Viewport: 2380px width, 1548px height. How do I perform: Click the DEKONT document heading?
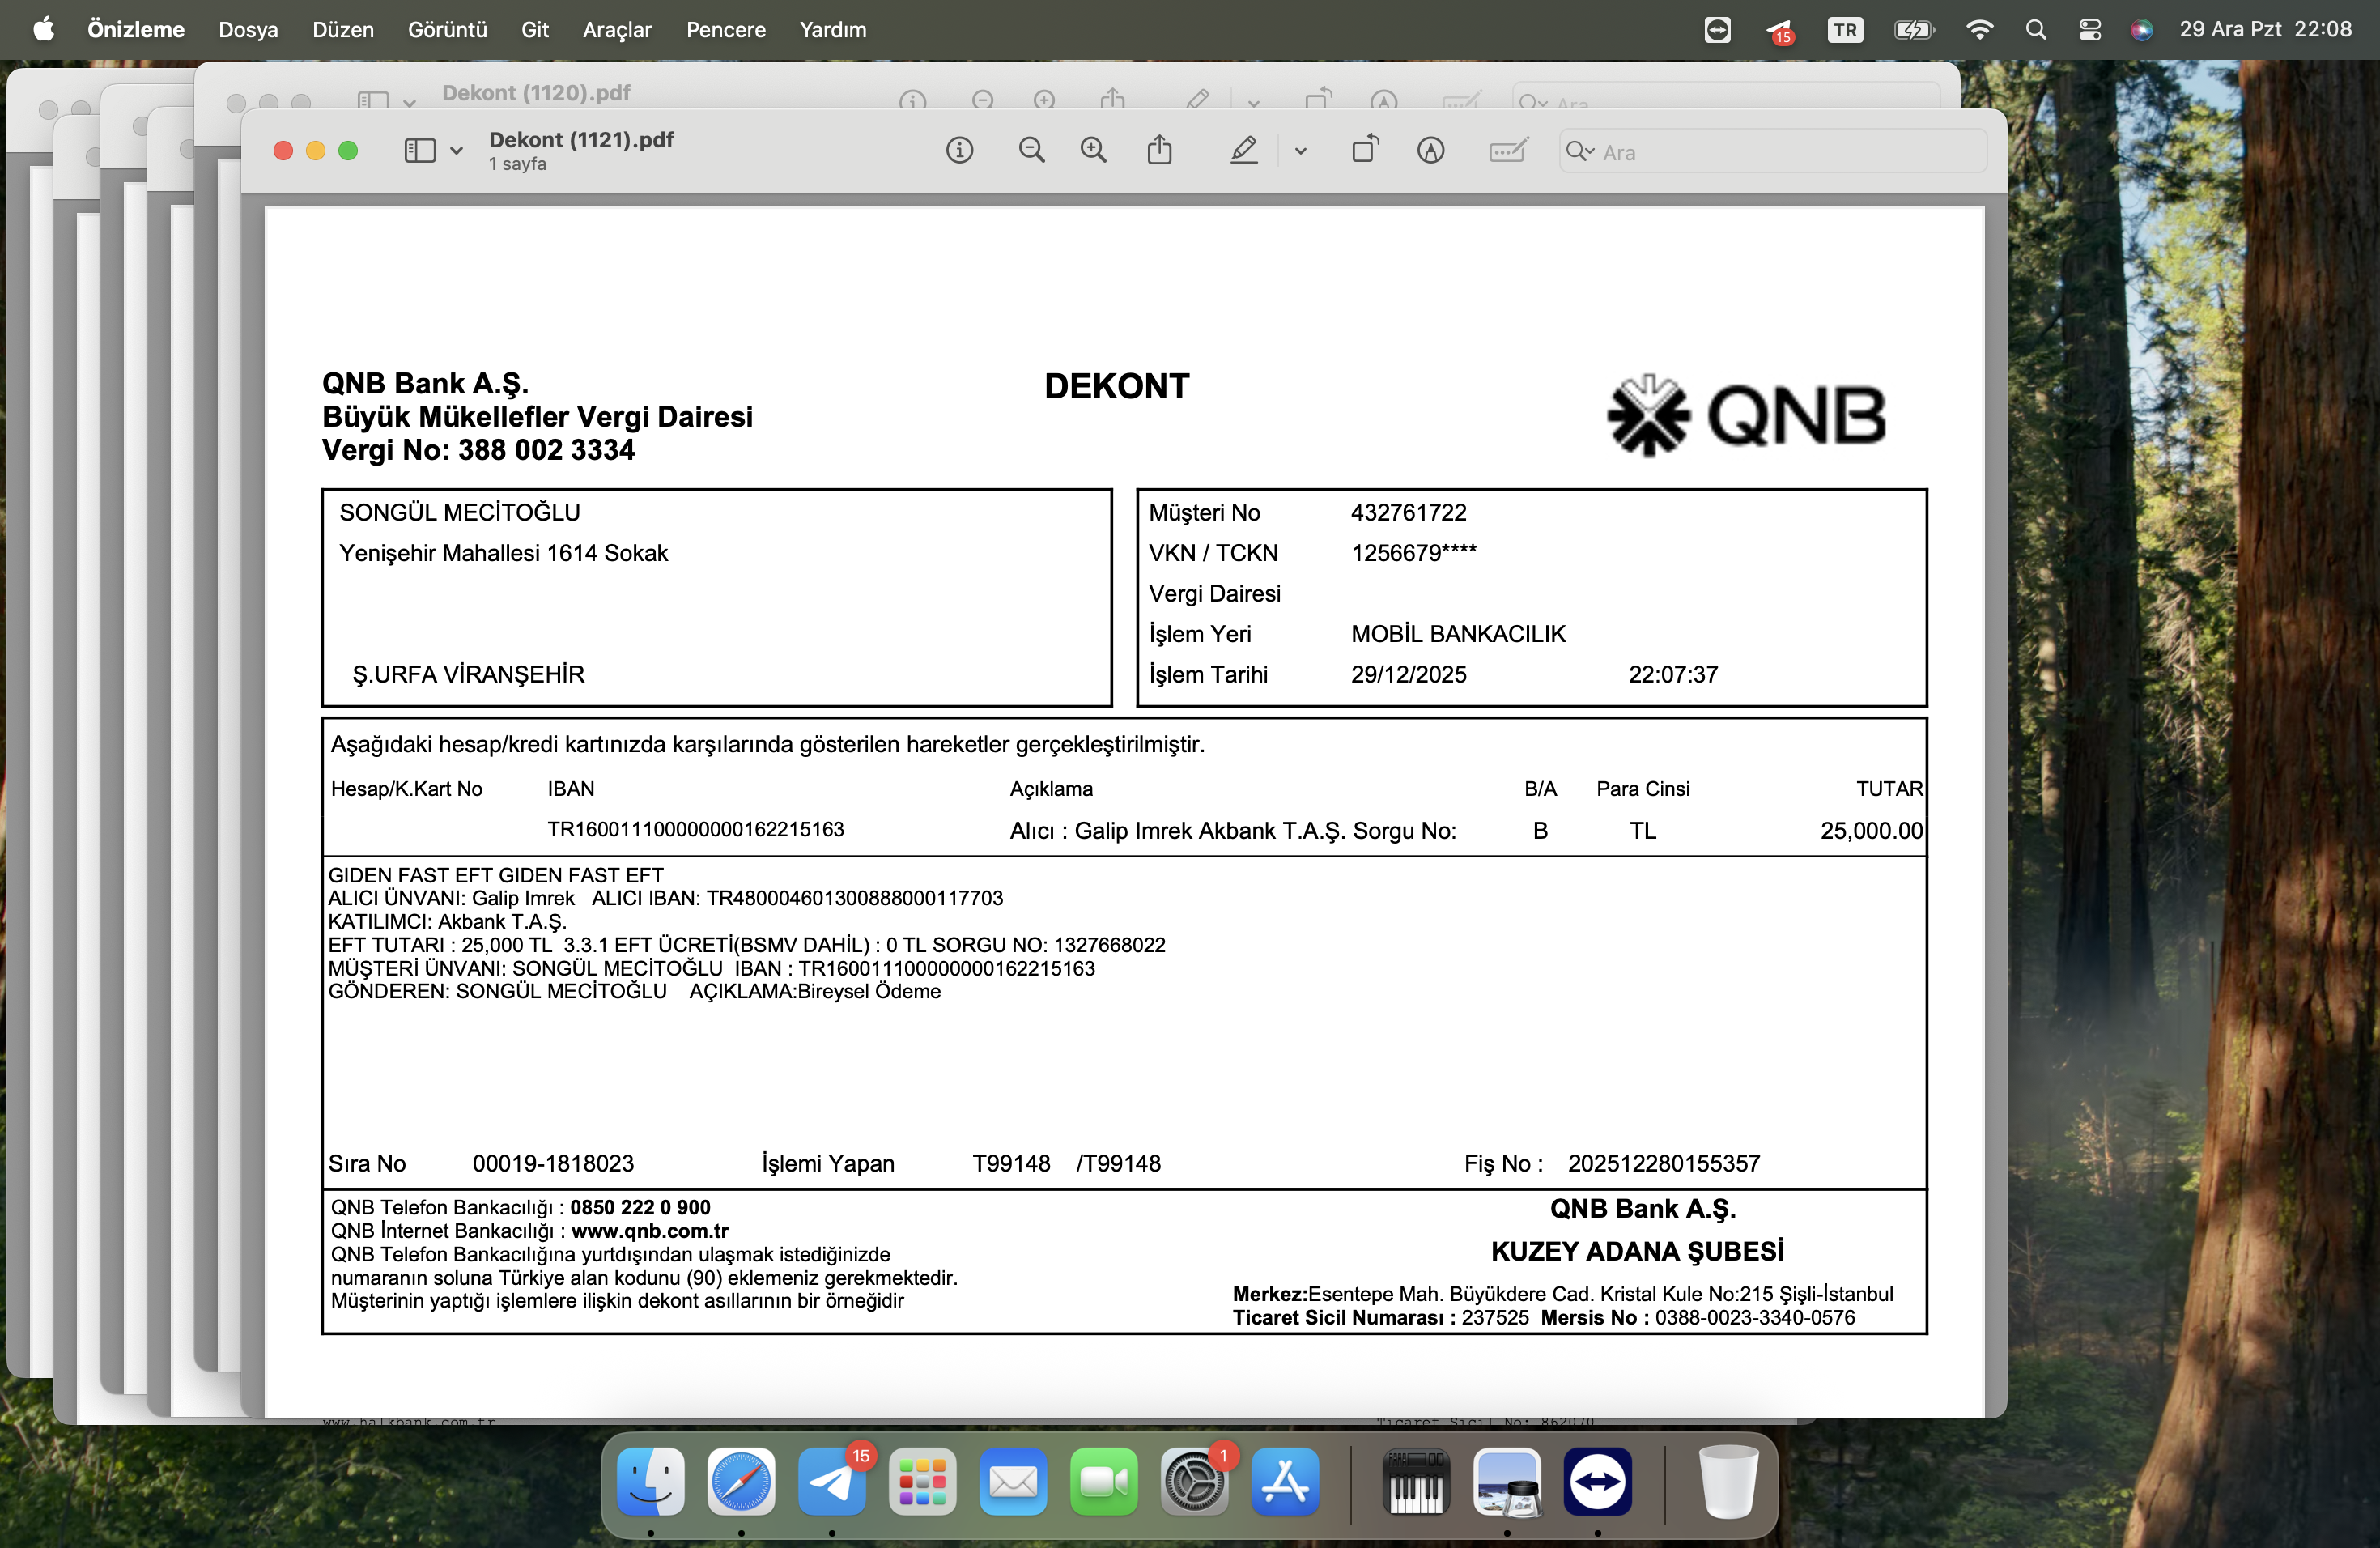(1116, 386)
